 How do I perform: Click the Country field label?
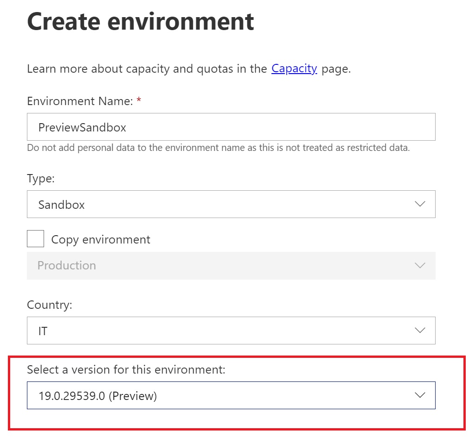pos(49,305)
